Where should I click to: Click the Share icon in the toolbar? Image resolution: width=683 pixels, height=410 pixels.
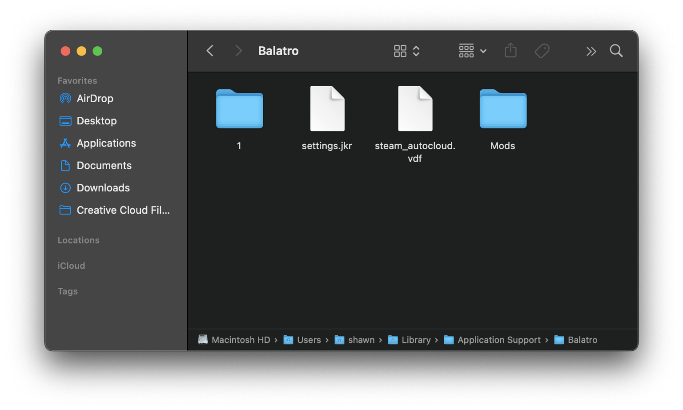coord(510,51)
